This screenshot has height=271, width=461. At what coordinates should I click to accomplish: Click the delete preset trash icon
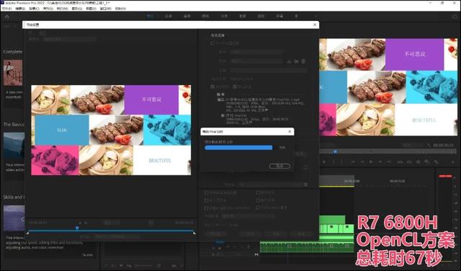303,61
